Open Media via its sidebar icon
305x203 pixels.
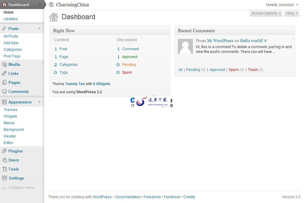click(x=4, y=64)
